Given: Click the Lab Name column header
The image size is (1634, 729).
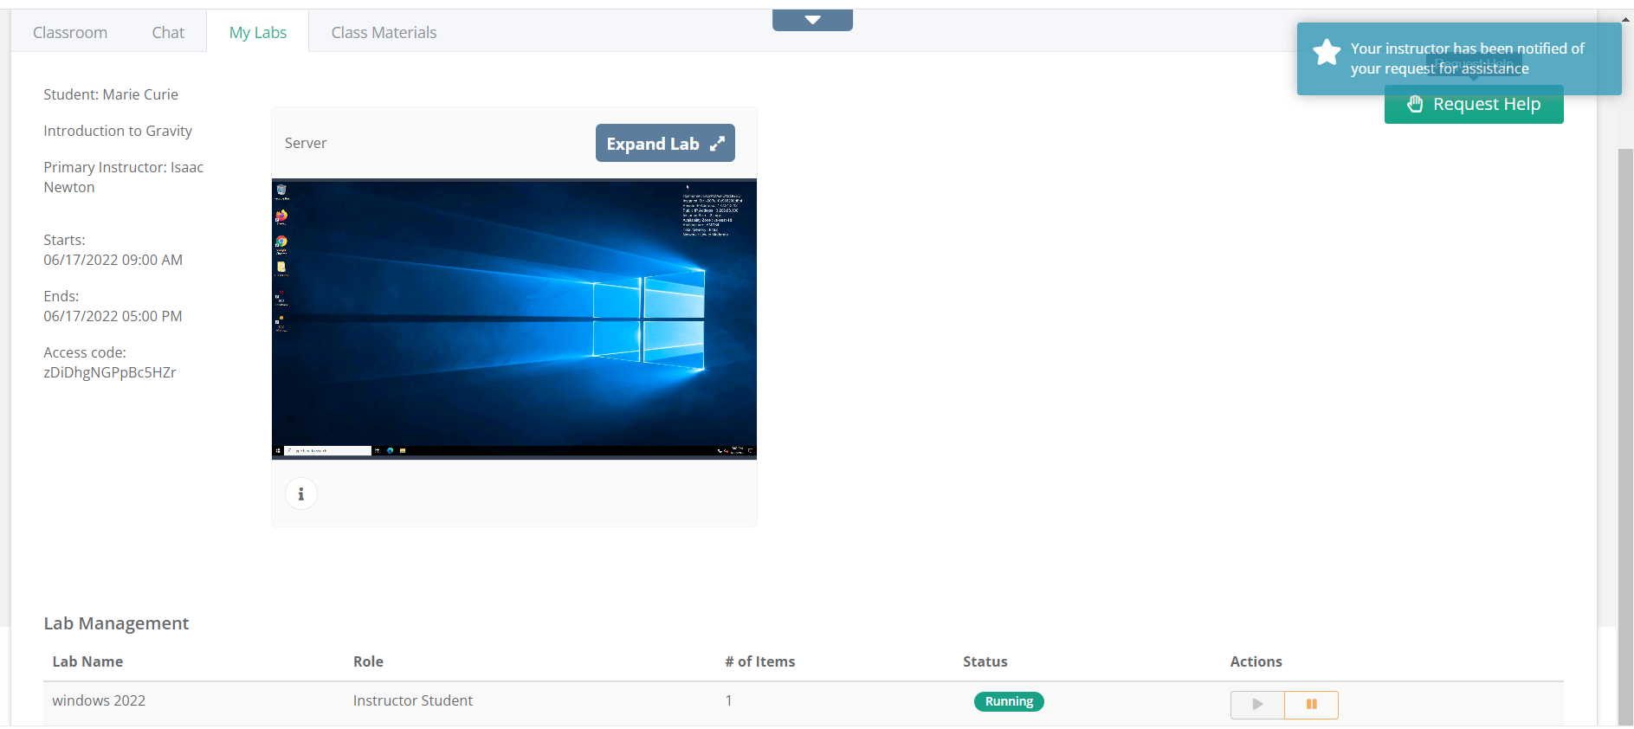Looking at the screenshot, I should tap(87, 661).
